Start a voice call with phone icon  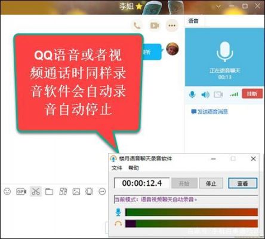tap(137, 26)
